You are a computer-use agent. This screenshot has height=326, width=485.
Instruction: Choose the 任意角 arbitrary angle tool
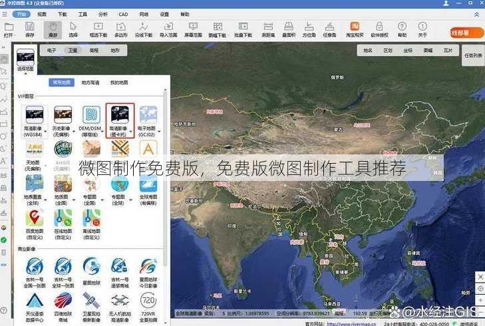(329, 29)
